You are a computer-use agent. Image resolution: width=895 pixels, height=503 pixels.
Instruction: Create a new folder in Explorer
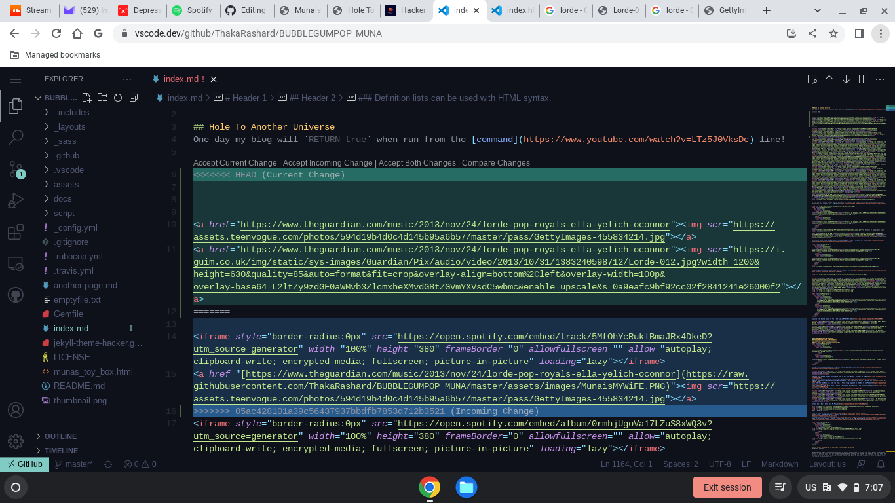coord(102,98)
